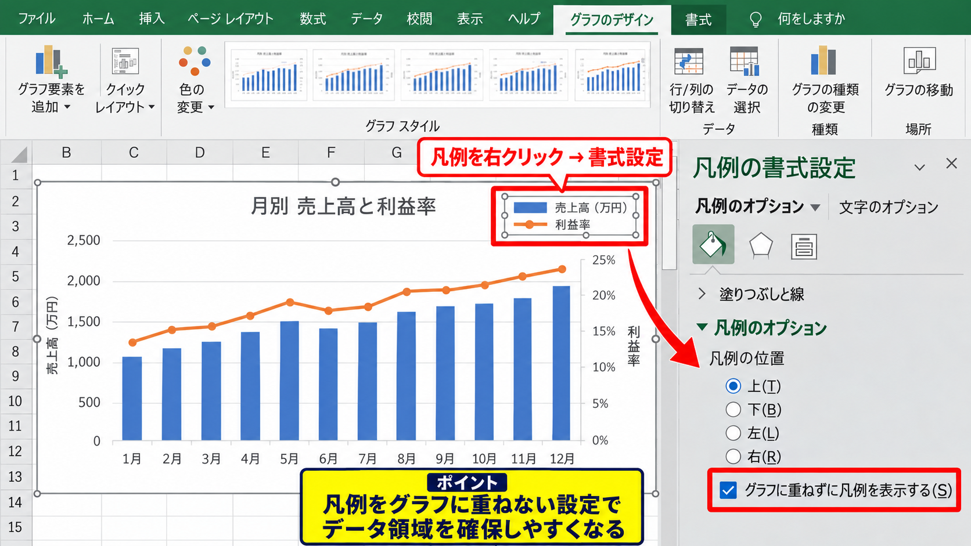Open the ファイル tab
This screenshot has height=546, width=971.
pos(37,19)
